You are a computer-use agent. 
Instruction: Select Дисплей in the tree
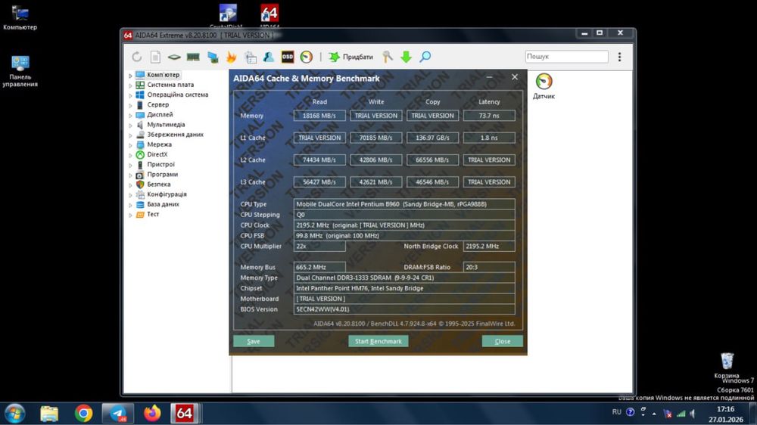click(x=160, y=114)
